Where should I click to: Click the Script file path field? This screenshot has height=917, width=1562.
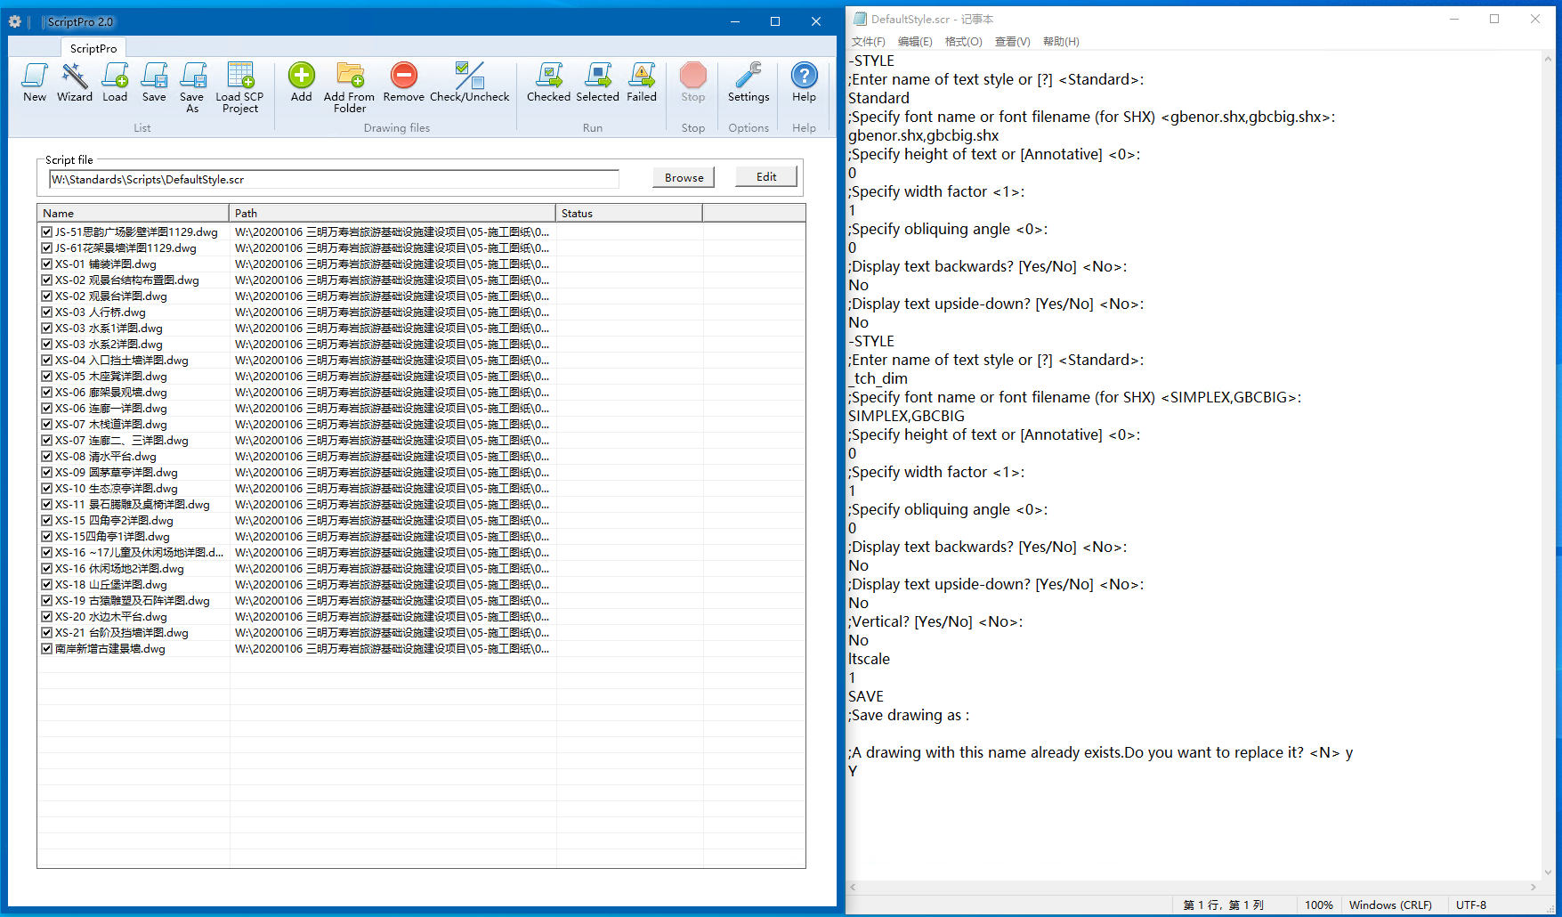click(x=334, y=180)
